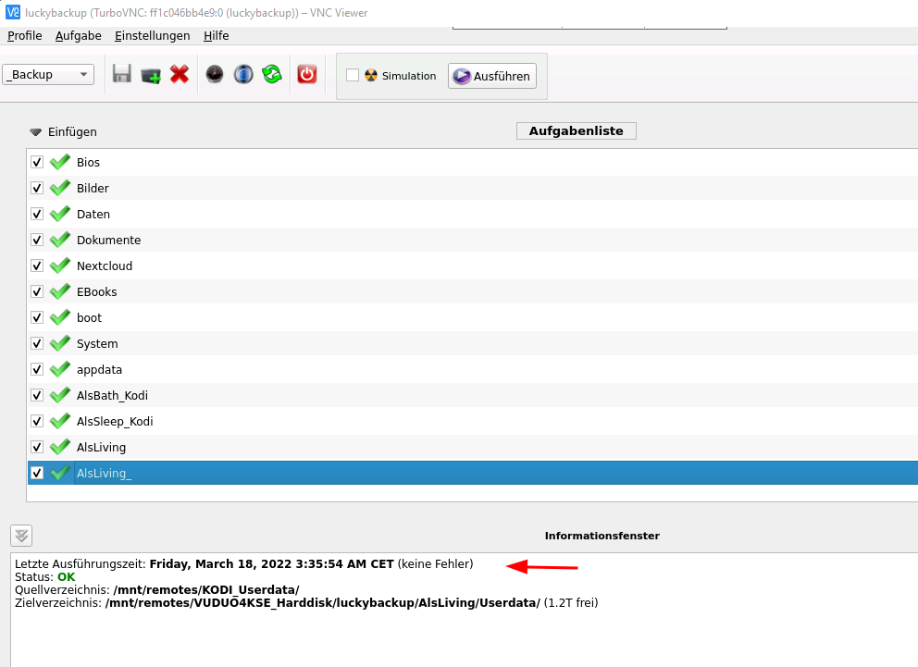Viewport: 918px width, 667px height.
Task: Click the red power quit icon
Action: tap(307, 74)
